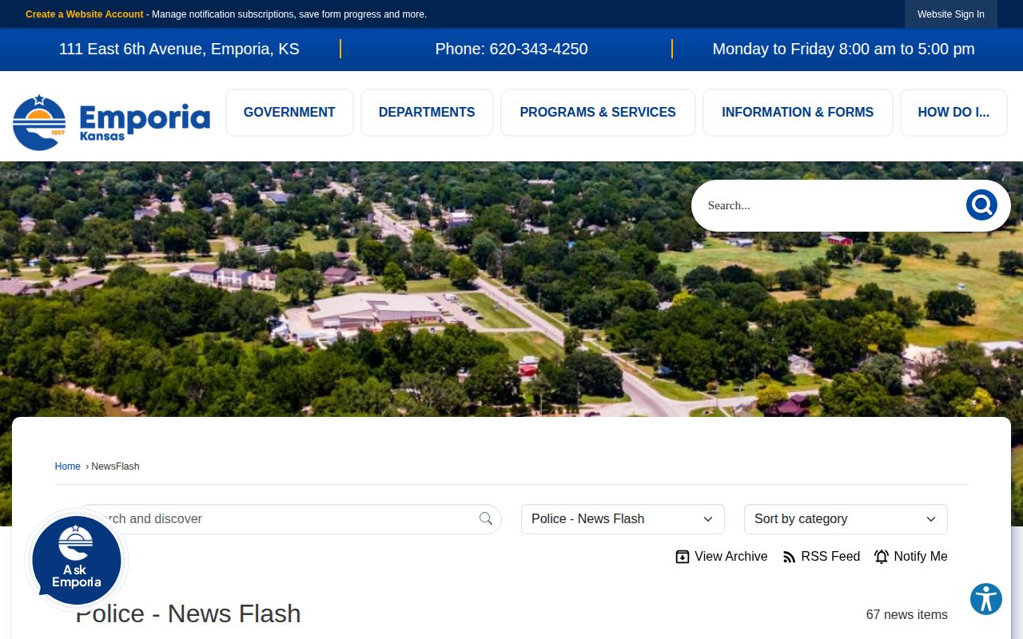
Task: Go to the Home breadcrumb link
Action: [x=68, y=466]
